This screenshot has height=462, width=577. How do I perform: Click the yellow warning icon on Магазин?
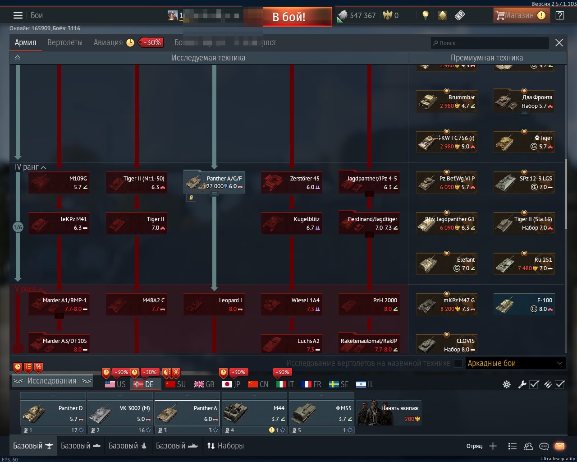[541, 15]
